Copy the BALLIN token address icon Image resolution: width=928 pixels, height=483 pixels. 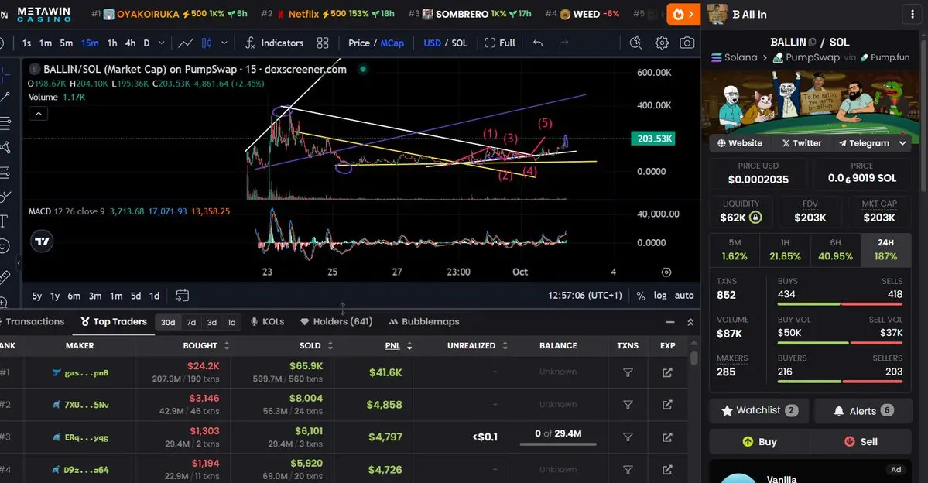812,42
